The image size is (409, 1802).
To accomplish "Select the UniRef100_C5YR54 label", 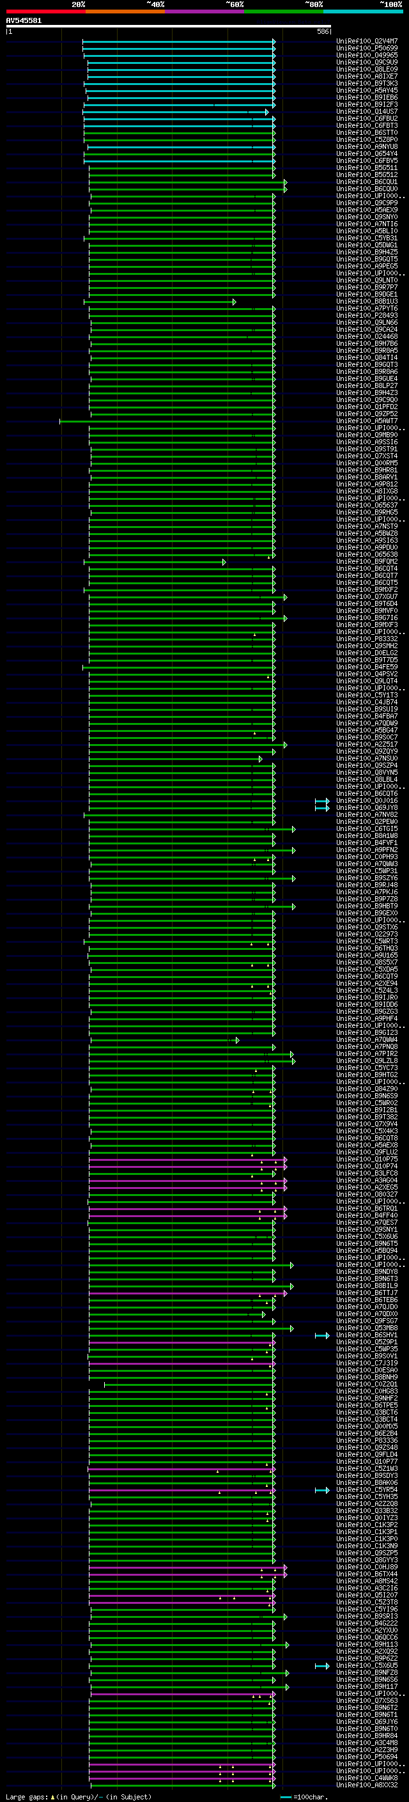I will tap(367, 1490).
